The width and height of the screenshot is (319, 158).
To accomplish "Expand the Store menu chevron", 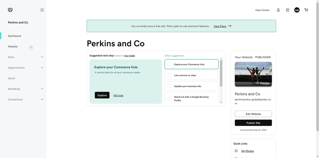I will (x=42, y=57).
